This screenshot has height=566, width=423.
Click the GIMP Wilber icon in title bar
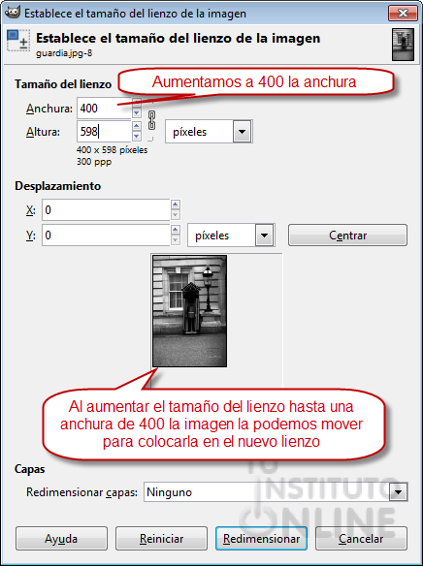coord(12,13)
